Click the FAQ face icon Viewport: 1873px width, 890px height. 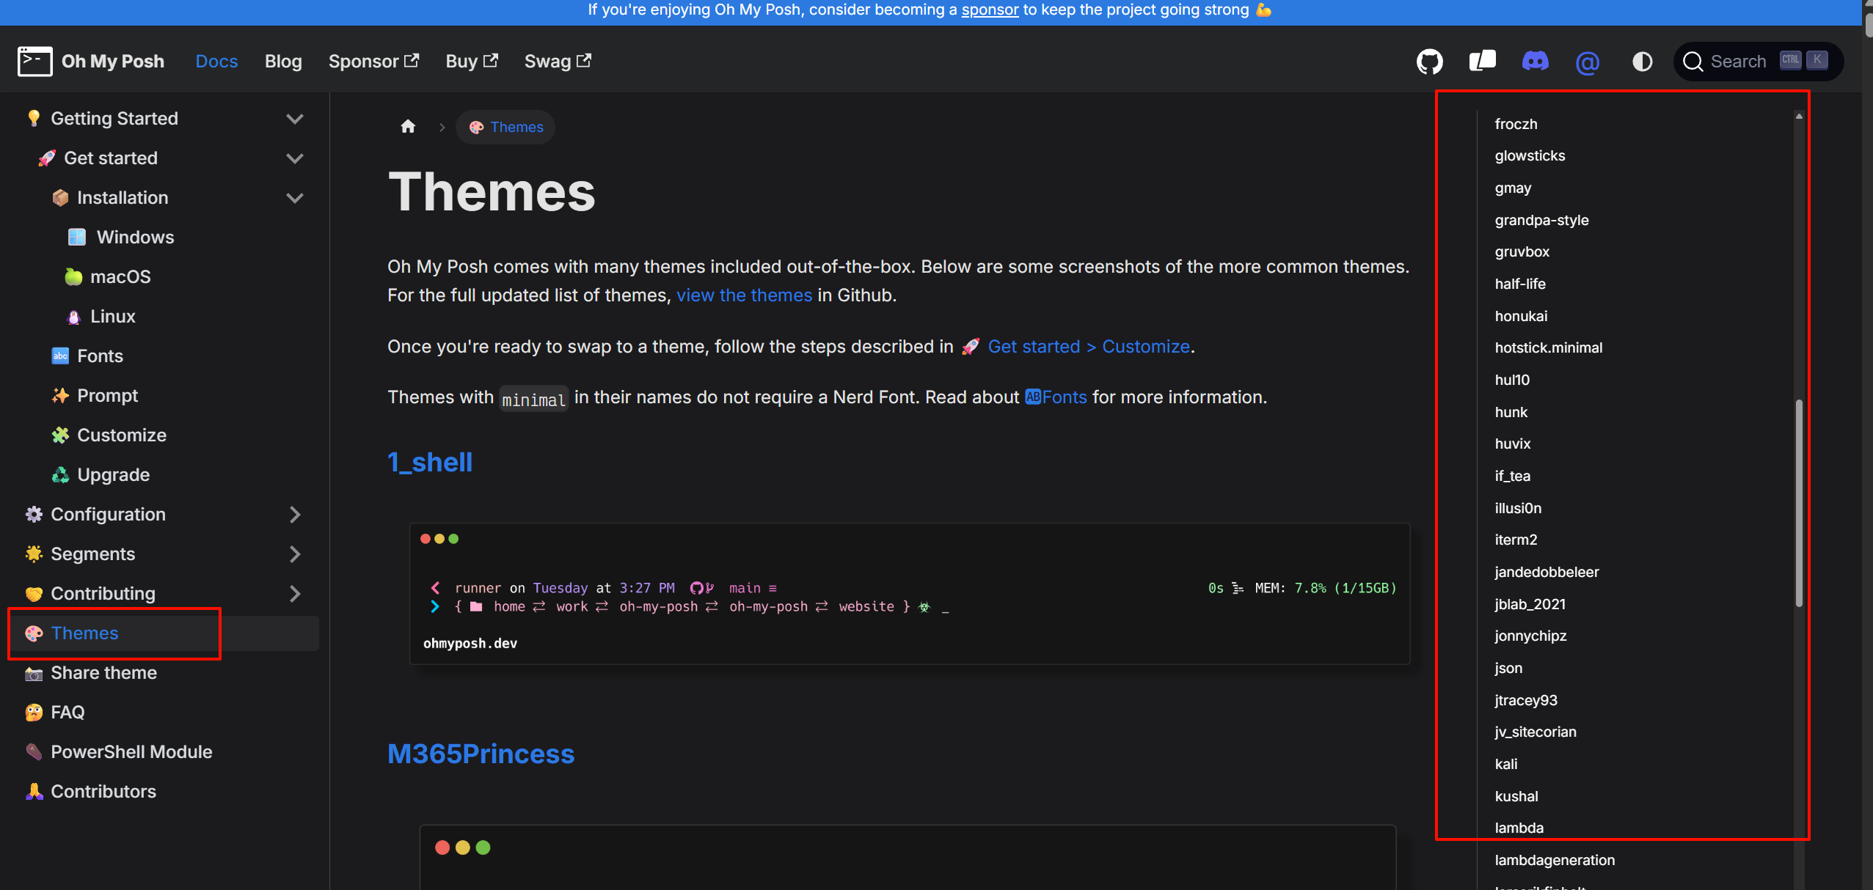coord(34,712)
